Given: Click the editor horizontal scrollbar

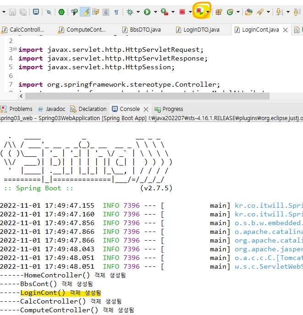Looking at the screenshot, I should 147,96.
